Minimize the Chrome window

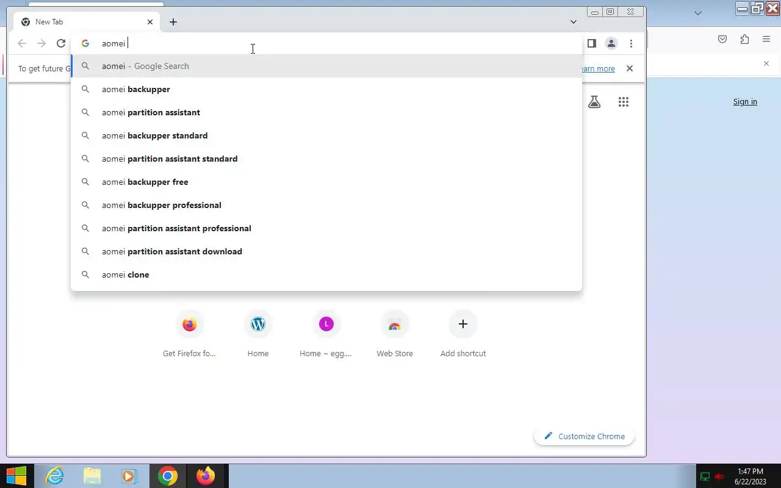595,12
